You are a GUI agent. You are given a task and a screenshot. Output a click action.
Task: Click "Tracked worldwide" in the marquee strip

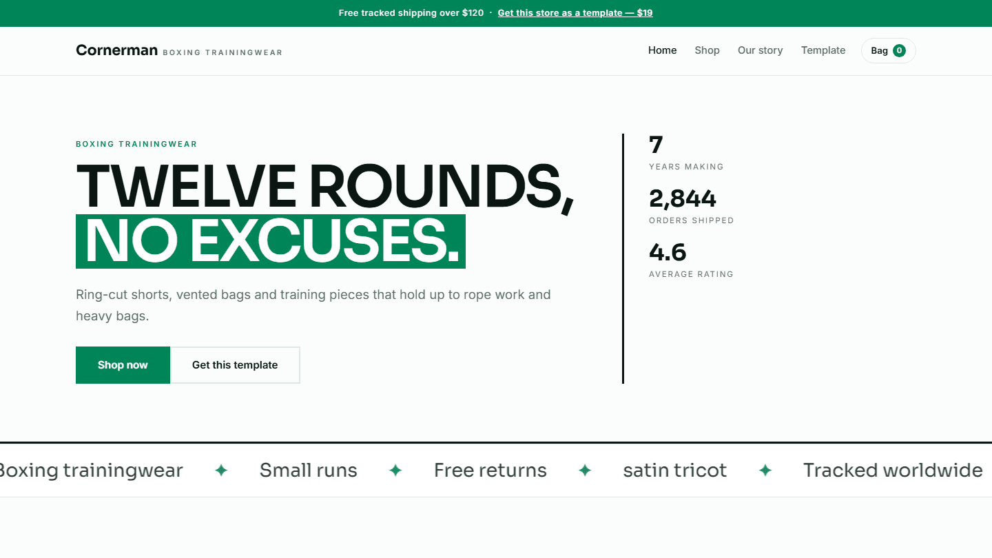(x=893, y=471)
